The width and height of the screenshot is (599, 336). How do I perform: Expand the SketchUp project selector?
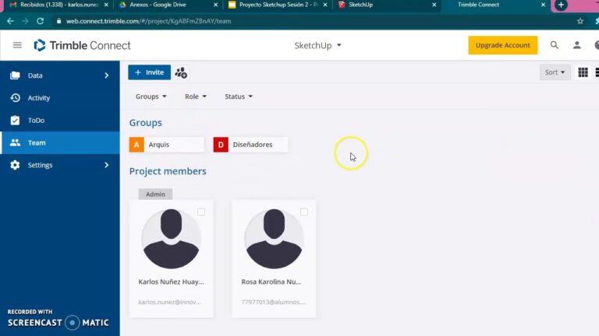(x=317, y=45)
